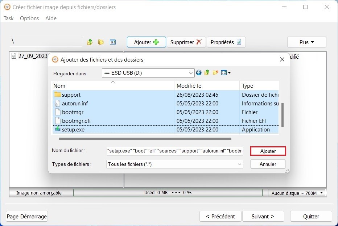The width and height of the screenshot is (338, 226).
Task: Open the Aide menu
Action: pos(51,18)
